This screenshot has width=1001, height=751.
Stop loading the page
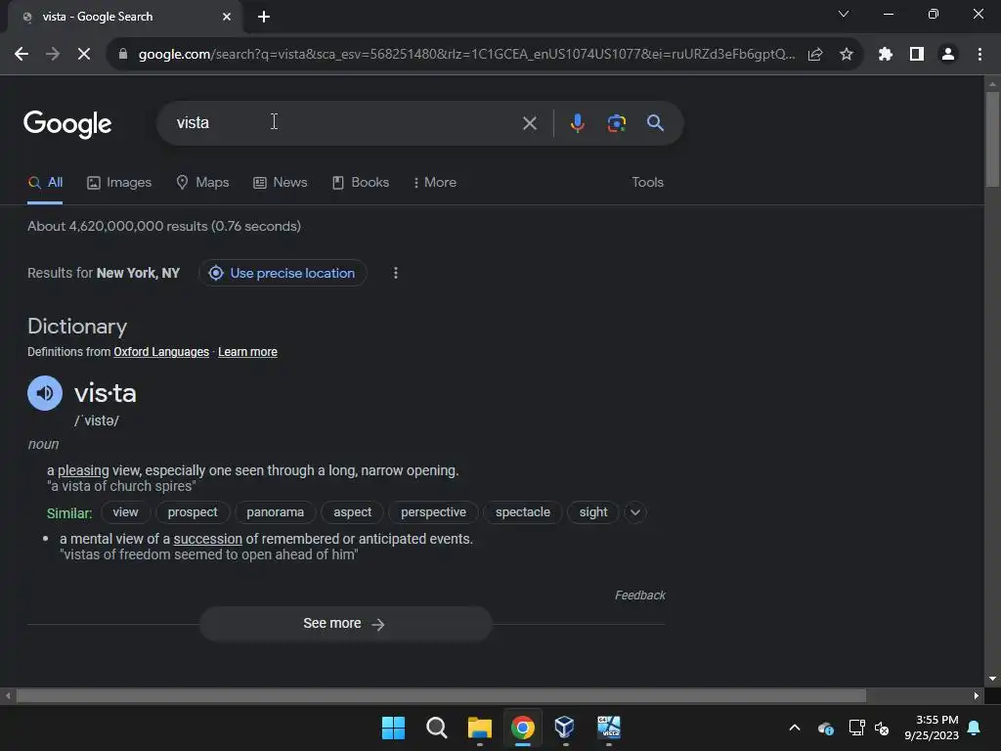coord(84,55)
